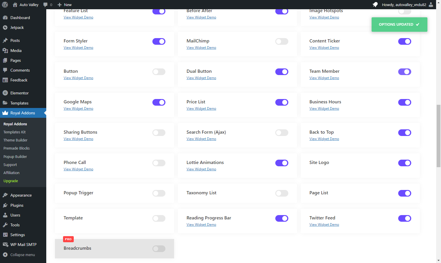This screenshot has height=263, width=441.
Task: Click the Templates folder icon
Action: (5, 103)
